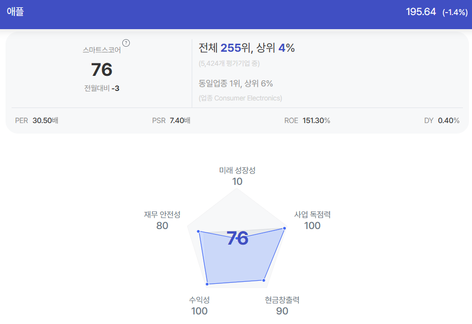Screen dimensions: 472x324
Task: Click the 애플 stock title in header
Action: coord(16,12)
